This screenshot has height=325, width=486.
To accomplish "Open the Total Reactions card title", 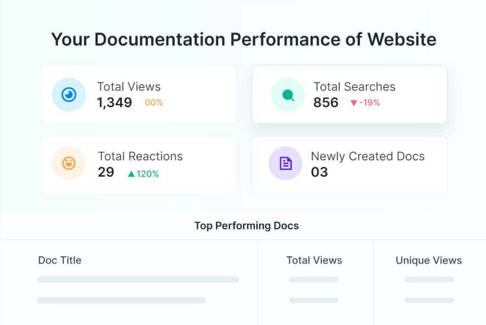I will (140, 156).
